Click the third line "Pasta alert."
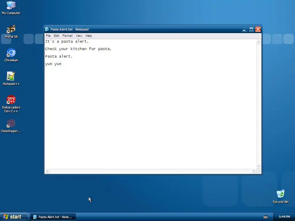 tap(59, 56)
